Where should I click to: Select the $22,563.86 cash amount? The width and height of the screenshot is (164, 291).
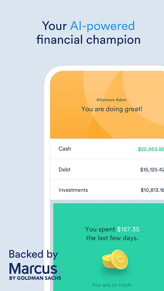tap(151, 149)
